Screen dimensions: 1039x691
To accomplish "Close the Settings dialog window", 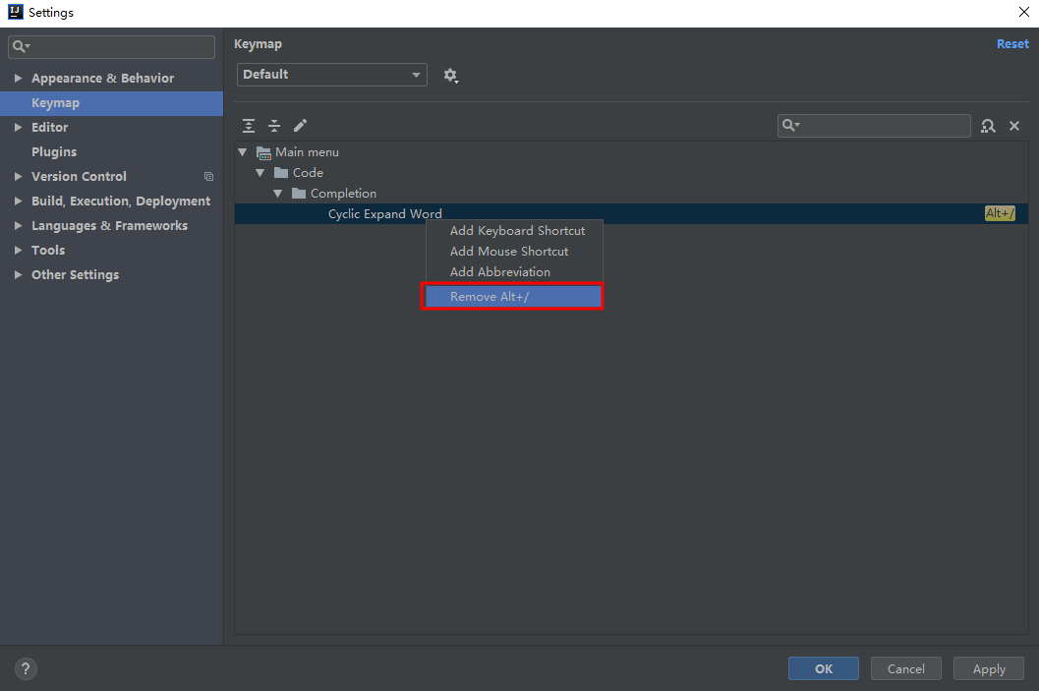I will pyautogui.click(x=1023, y=12).
